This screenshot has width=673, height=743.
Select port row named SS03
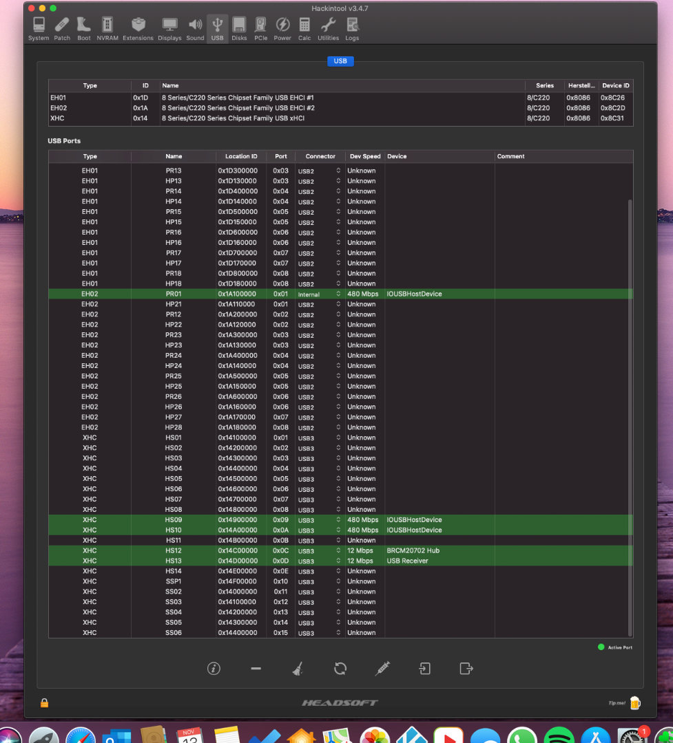[340, 602]
